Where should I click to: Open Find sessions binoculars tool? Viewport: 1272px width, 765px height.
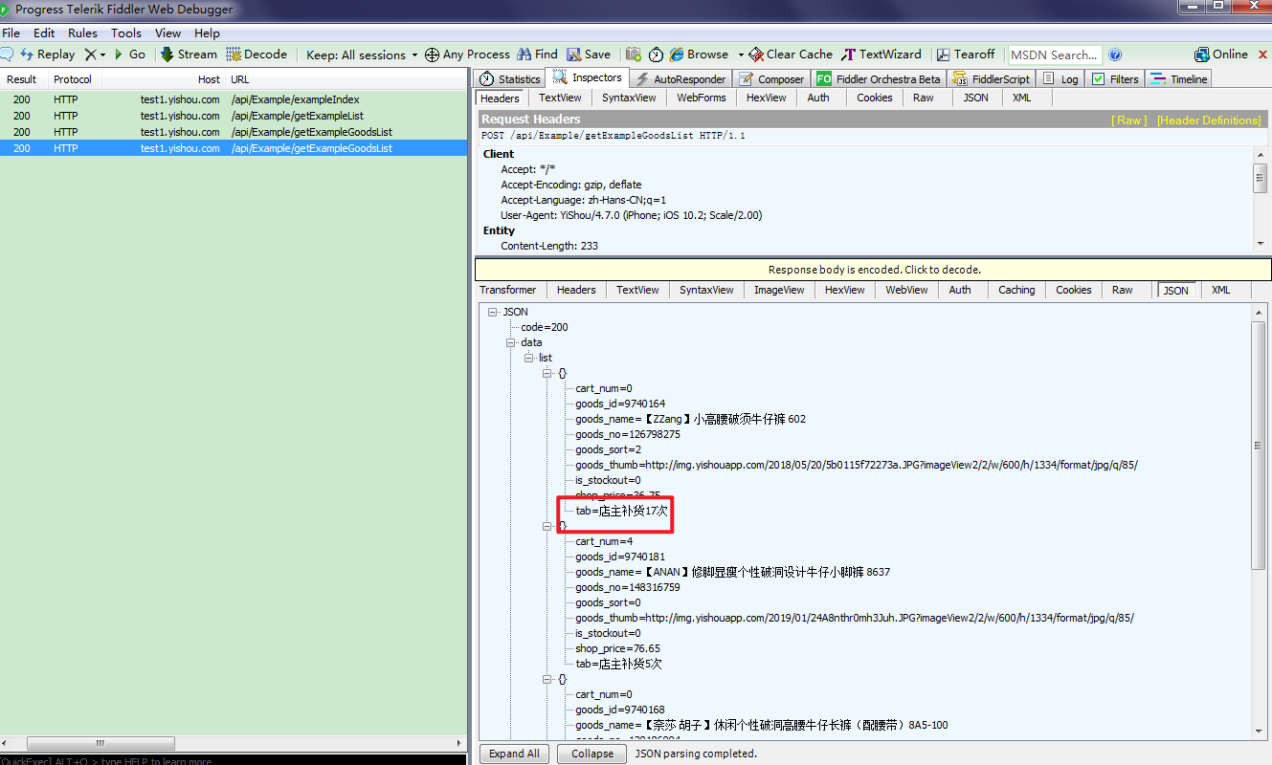tap(537, 55)
